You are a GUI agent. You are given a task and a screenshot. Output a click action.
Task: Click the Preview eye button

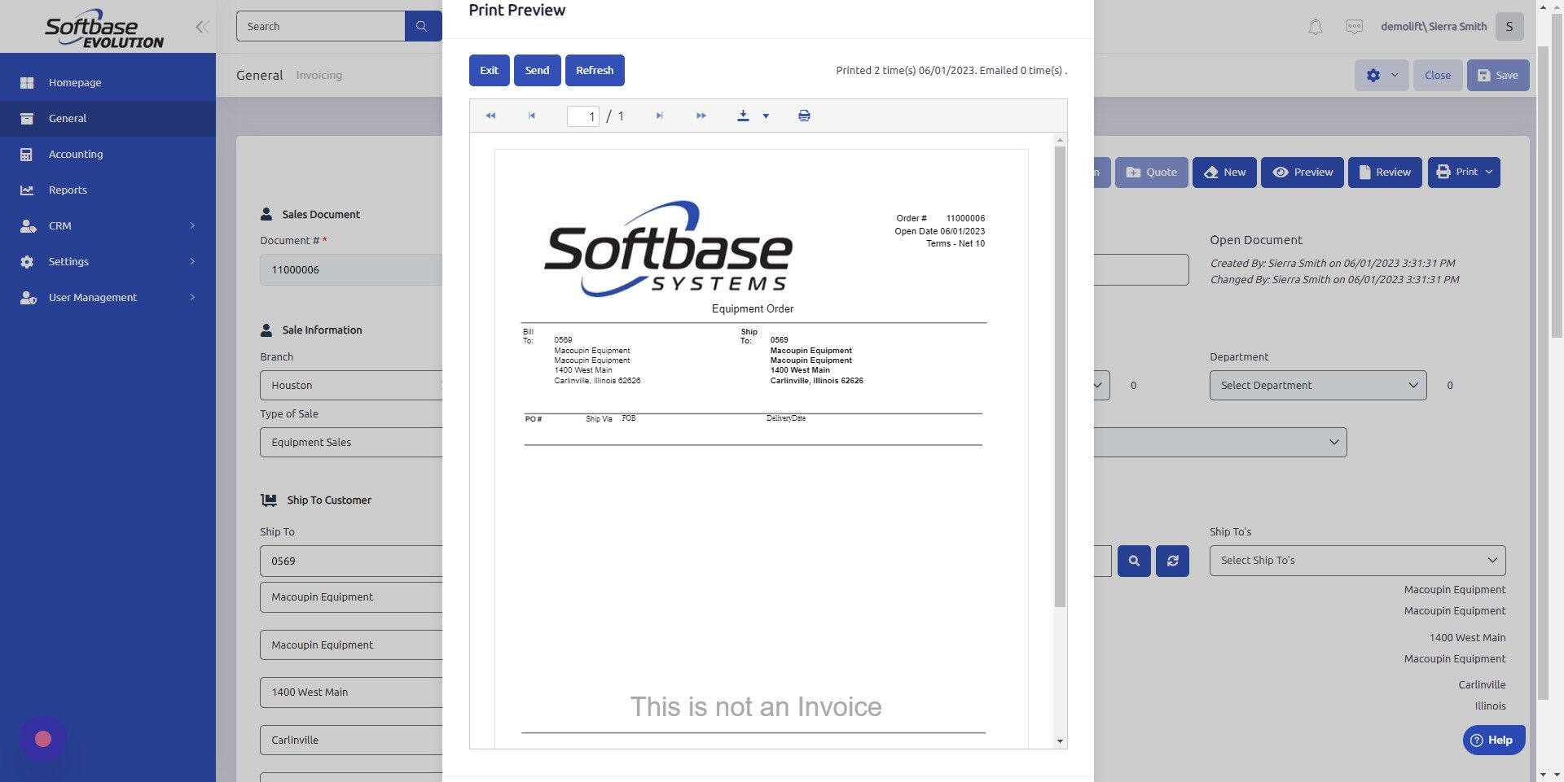(x=1302, y=172)
